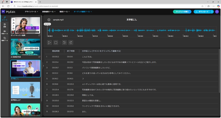Stop audio playback
The width and height of the screenshot is (221, 118).
pyautogui.click(x=56, y=43)
